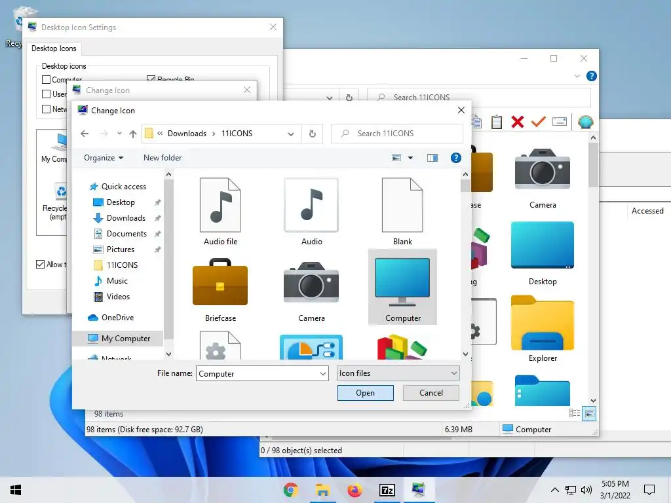
Task: Go back using the back arrow
Action: point(85,134)
